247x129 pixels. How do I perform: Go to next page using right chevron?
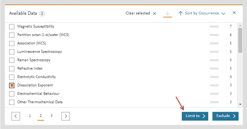tap(66, 116)
